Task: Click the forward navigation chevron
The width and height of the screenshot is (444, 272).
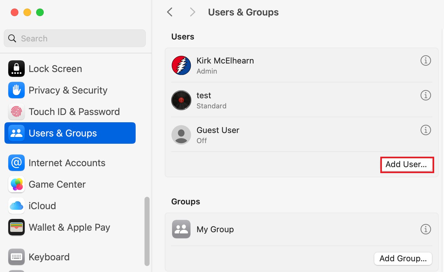Action: (x=192, y=12)
